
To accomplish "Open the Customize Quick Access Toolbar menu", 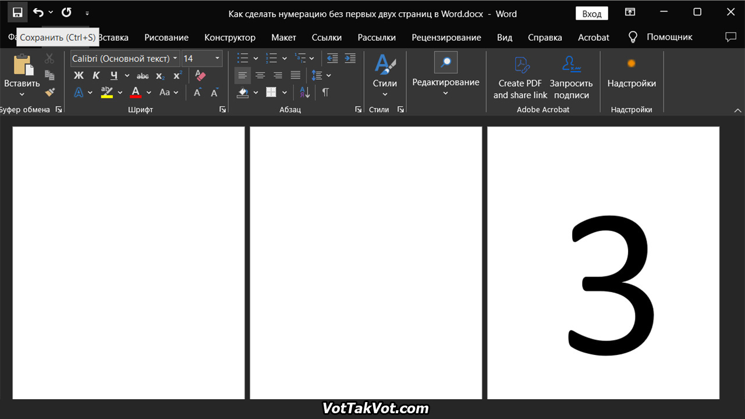I will (x=87, y=13).
